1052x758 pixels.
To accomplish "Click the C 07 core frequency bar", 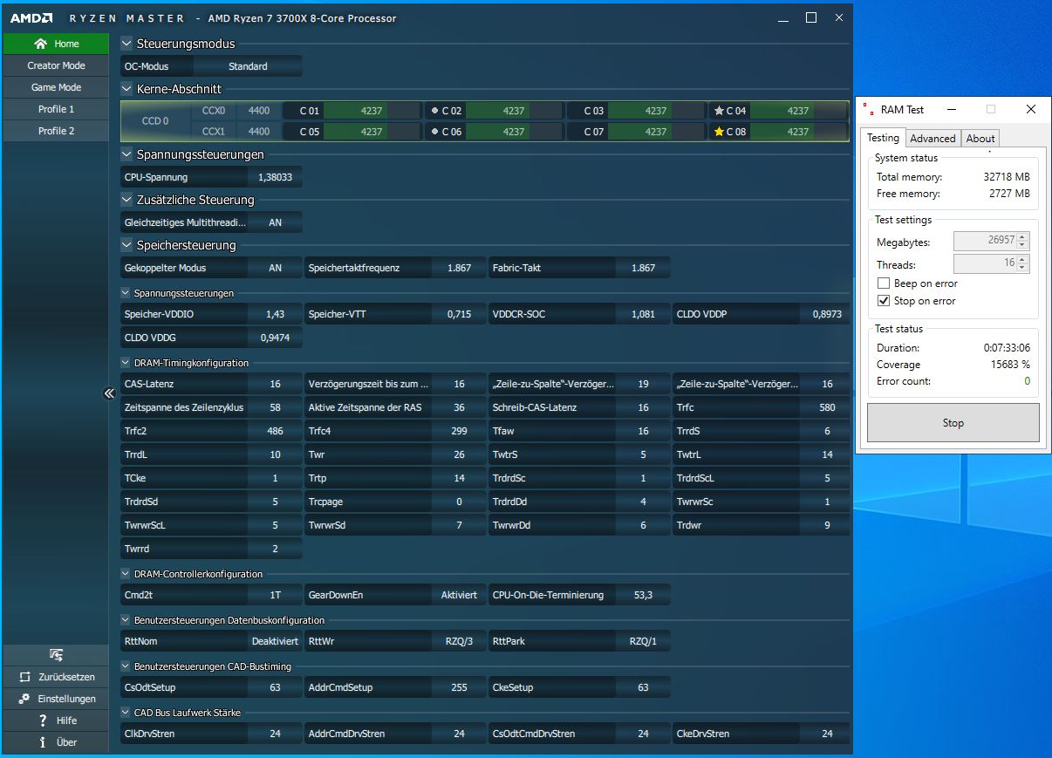I will pyautogui.click(x=656, y=132).
